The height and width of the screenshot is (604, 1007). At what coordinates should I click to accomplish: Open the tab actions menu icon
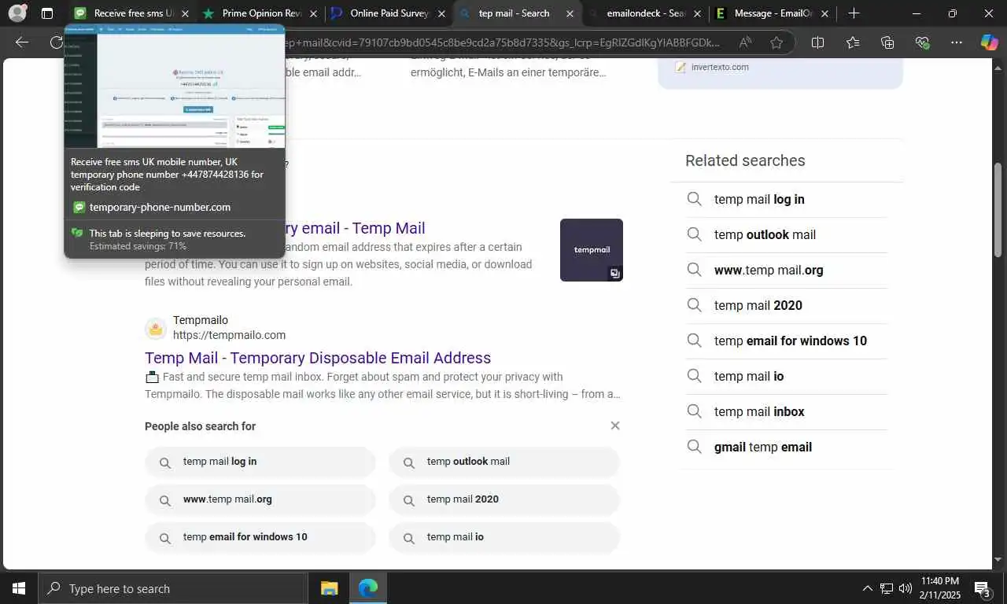[47, 13]
